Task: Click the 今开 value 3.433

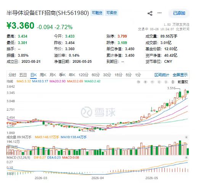Action: pyautogui.click(x=70, y=36)
